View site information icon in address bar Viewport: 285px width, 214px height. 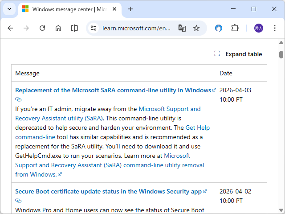pos(94,28)
